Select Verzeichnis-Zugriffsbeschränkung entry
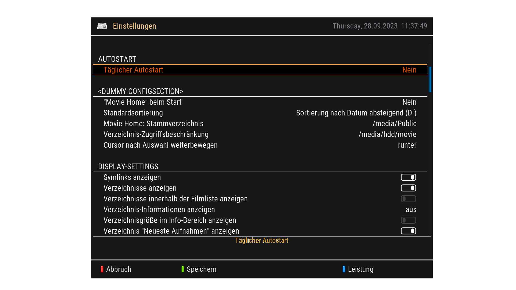Screen dimensions: 516x290 156,134
